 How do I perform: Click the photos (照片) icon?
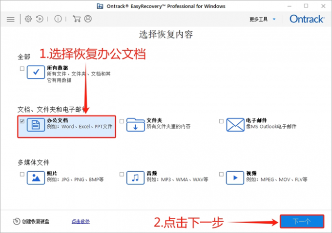(x=36, y=177)
